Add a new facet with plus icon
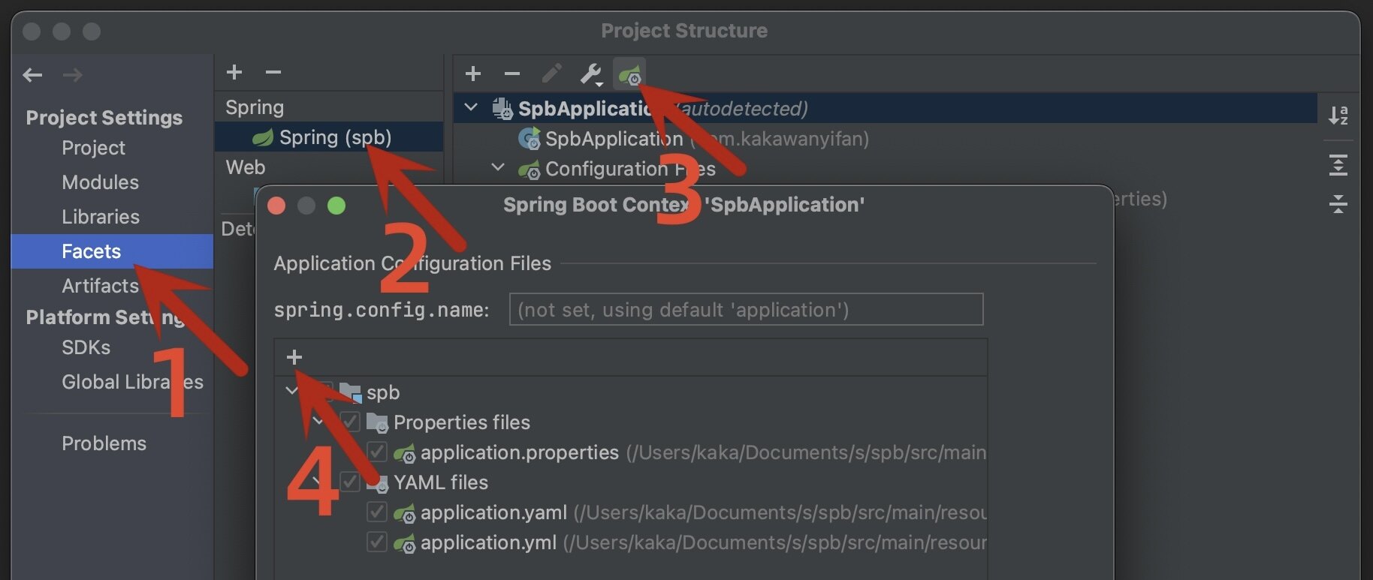The width and height of the screenshot is (1373, 580). tap(234, 72)
